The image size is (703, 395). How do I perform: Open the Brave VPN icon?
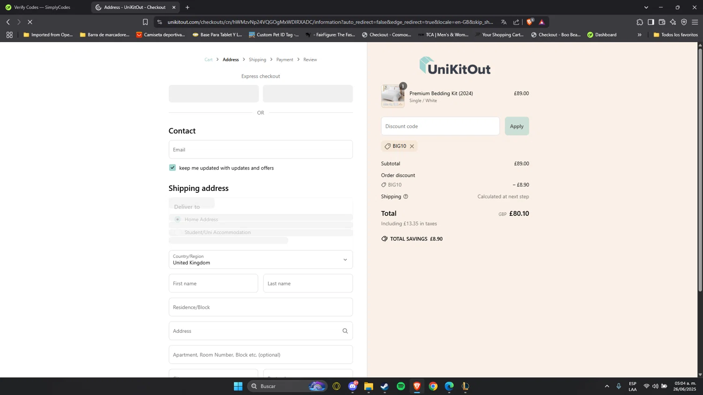click(x=684, y=22)
